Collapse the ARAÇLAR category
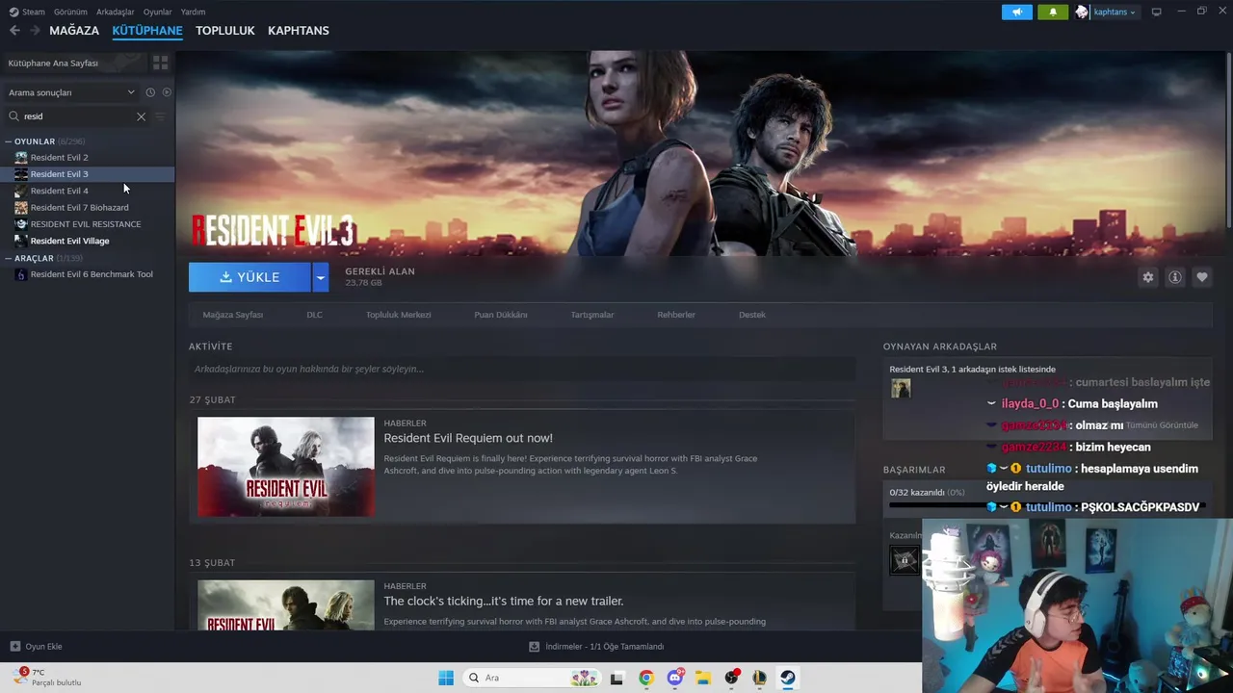This screenshot has width=1233, height=693. tap(9, 258)
